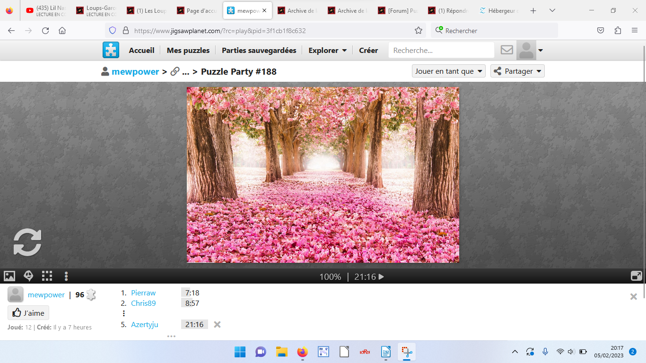Viewport: 646px width, 363px height.
Task: Go to the Firefox home page
Action: (x=62, y=30)
